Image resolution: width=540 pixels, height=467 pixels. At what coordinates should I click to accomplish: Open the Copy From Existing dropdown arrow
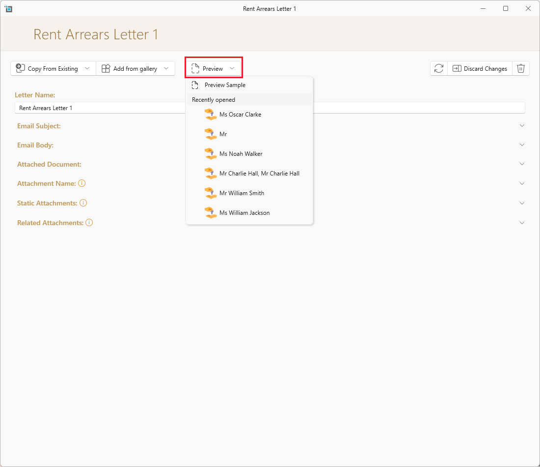click(x=87, y=68)
